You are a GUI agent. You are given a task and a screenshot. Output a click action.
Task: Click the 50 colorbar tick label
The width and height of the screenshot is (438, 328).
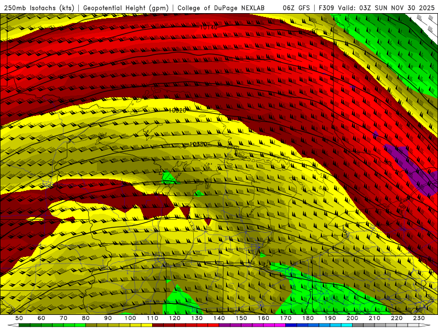(19, 318)
